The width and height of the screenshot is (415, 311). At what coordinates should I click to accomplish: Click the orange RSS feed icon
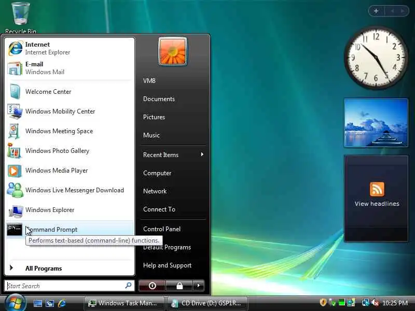377,189
